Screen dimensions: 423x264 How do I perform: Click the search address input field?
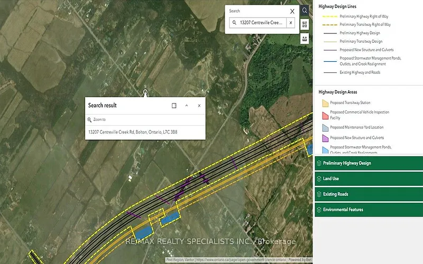pyautogui.click(x=262, y=23)
